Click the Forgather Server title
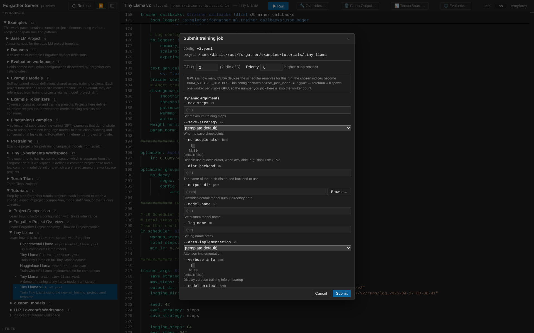This screenshot has height=333, width=534. [x=21, y=6]
